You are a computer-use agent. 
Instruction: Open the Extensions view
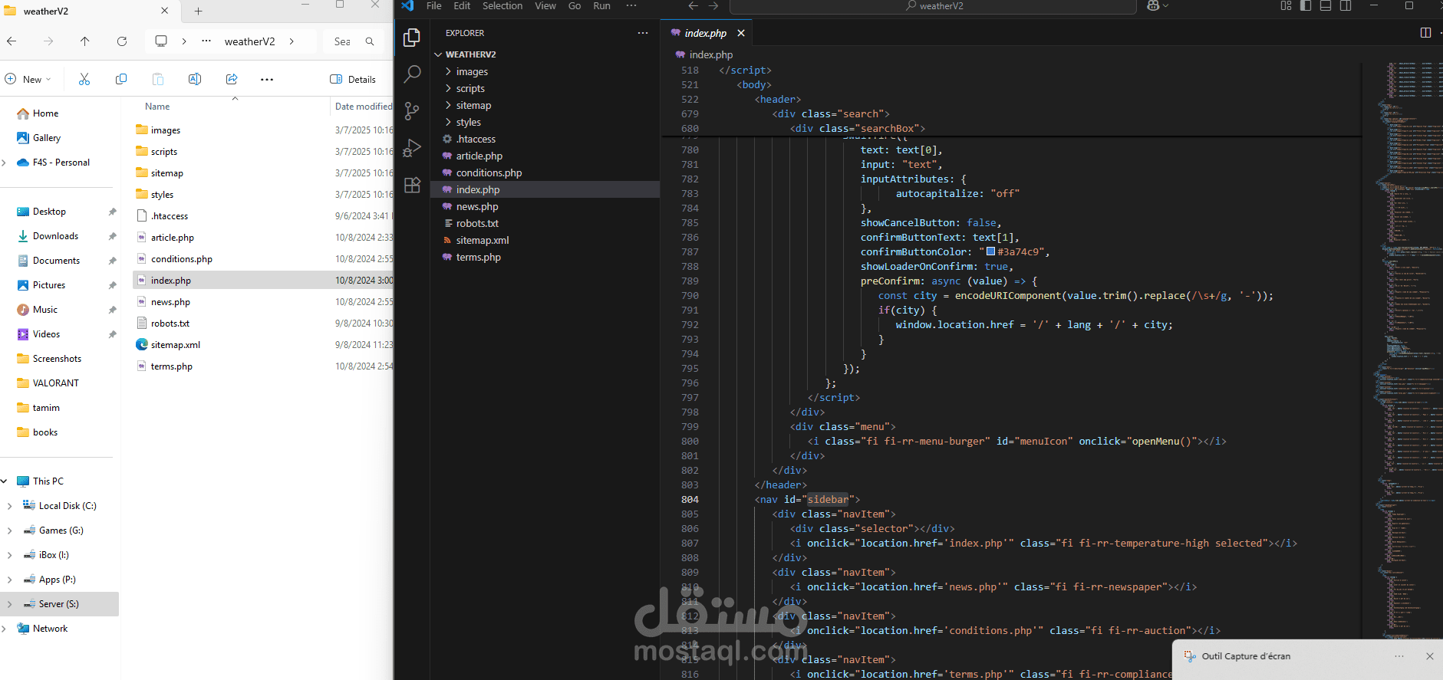pyautogui.click(x=412, y=185)
